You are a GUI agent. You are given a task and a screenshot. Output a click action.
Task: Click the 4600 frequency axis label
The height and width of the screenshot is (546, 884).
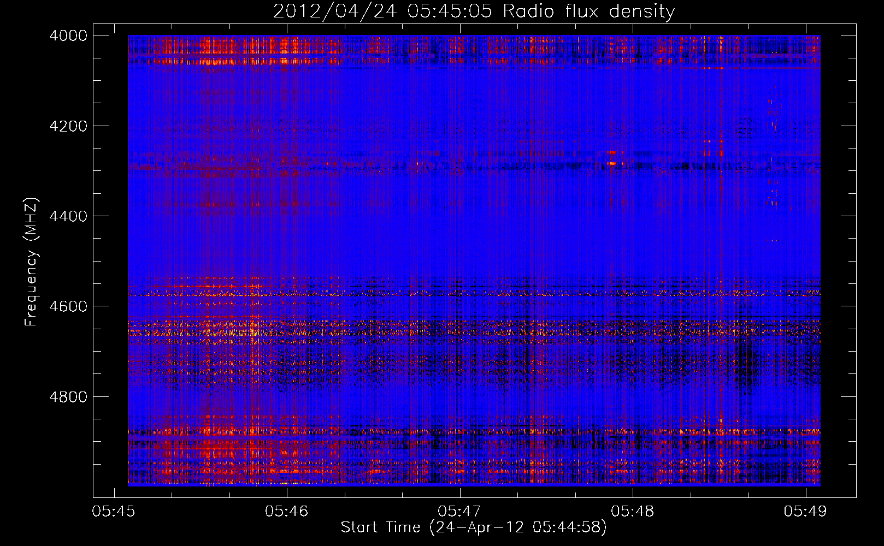68,306
